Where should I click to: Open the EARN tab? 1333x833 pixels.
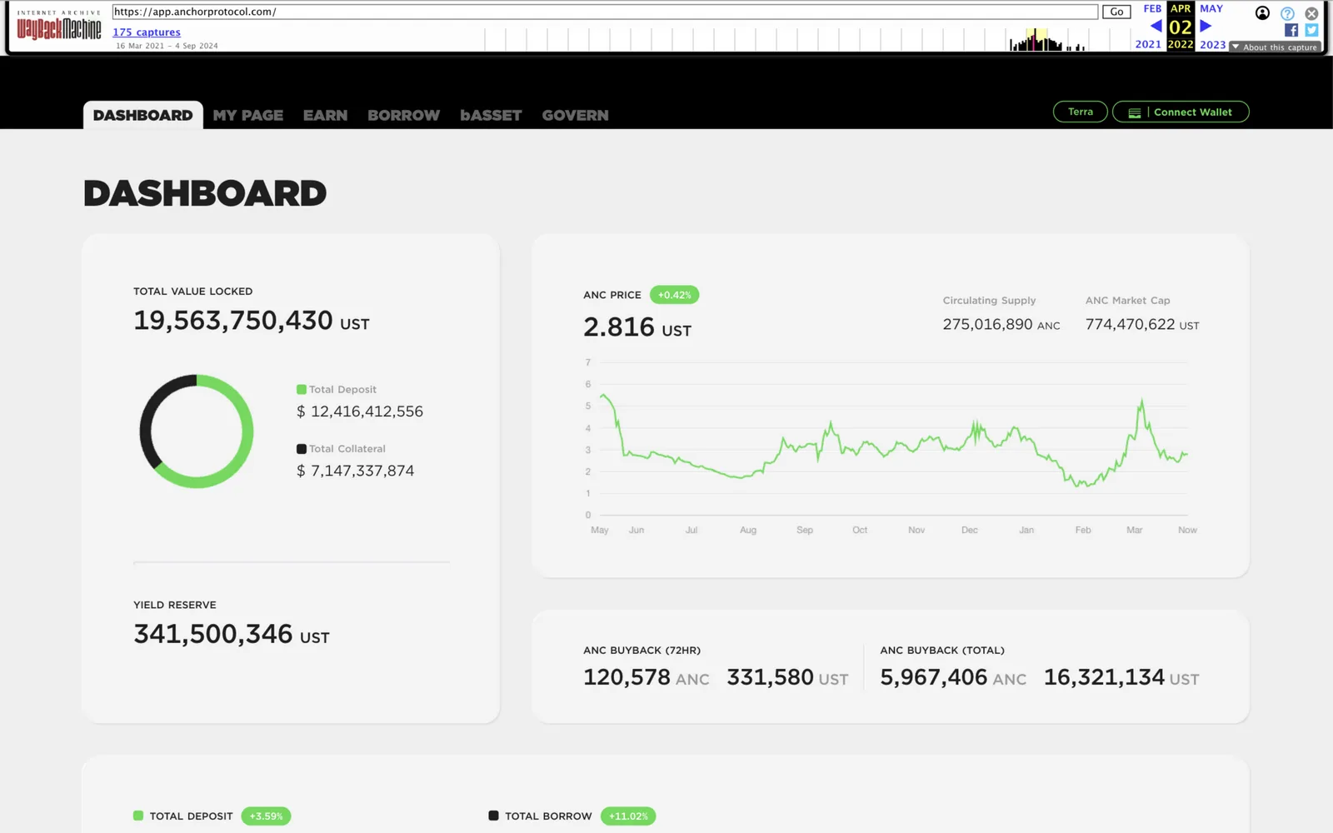pyautogui.click(x=325, y=115)
